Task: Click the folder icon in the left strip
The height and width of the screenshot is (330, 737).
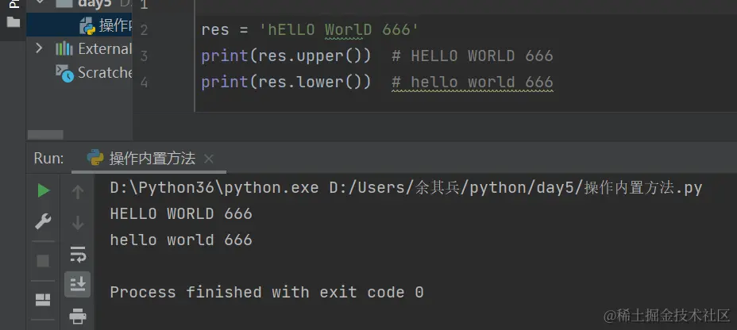Action: 14,22
